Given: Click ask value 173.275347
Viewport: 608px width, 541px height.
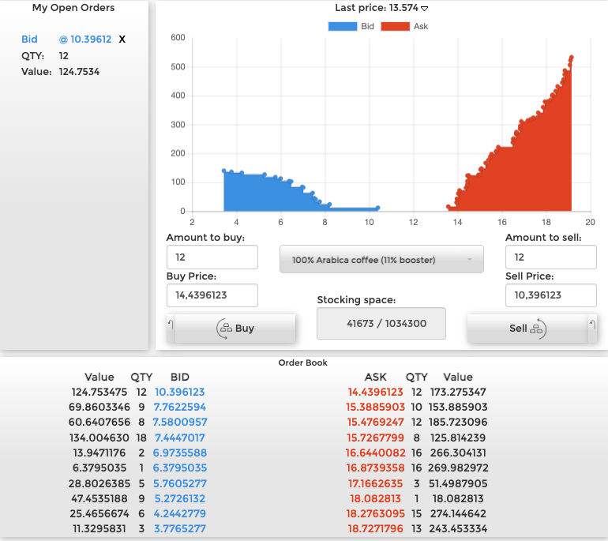Looking at the screenshot, I should click(x=458, y=392).
